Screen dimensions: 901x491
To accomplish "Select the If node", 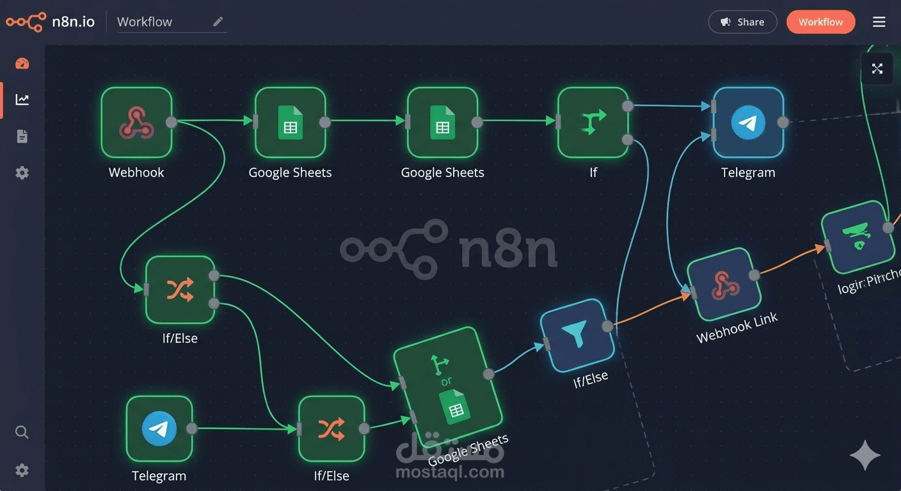I will click(x=593, y=121).
